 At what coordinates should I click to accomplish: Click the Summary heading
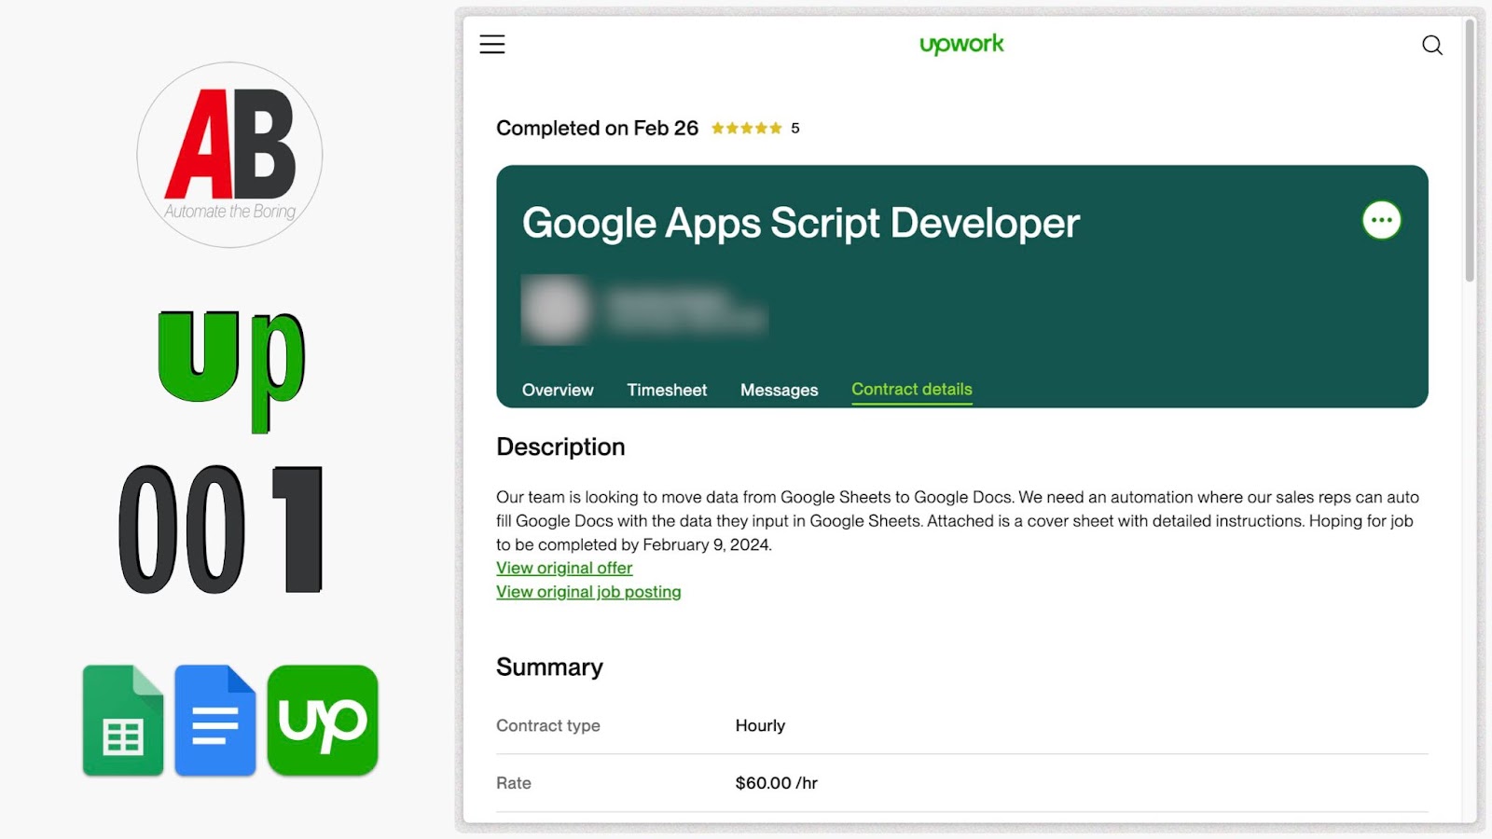[549, 667]
